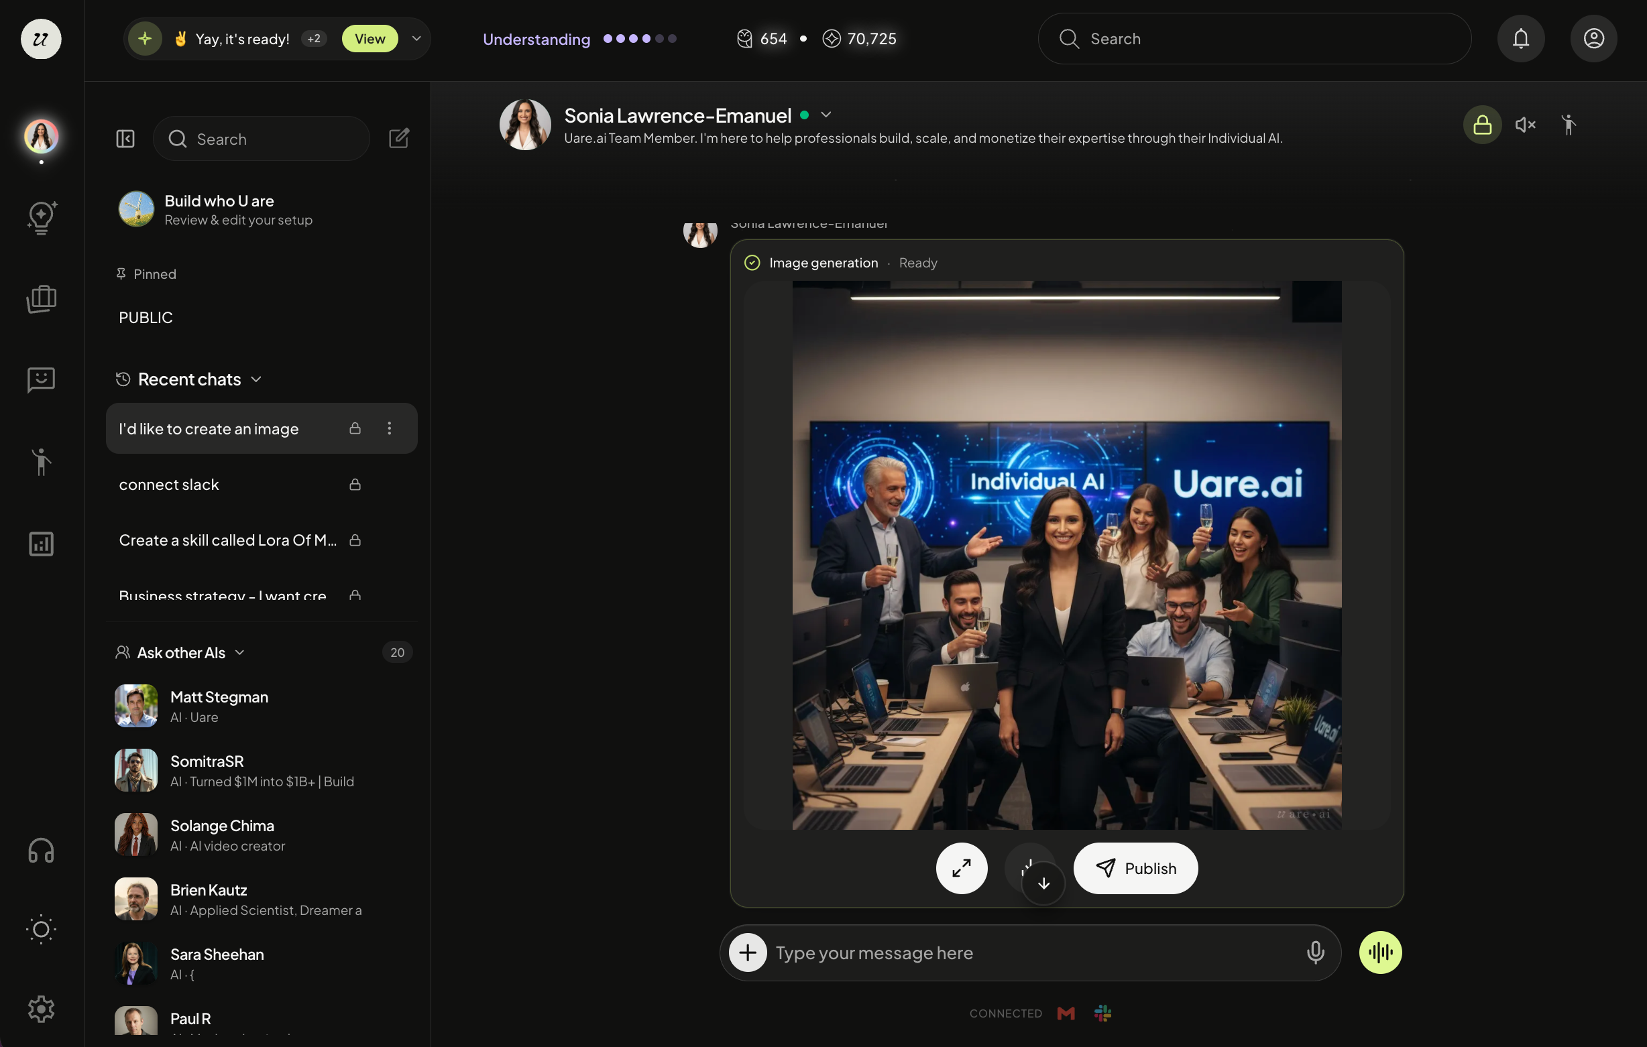Open the headphones support icon
The height and width of the screenshot is (1047, 1647).
click(41, 851)
